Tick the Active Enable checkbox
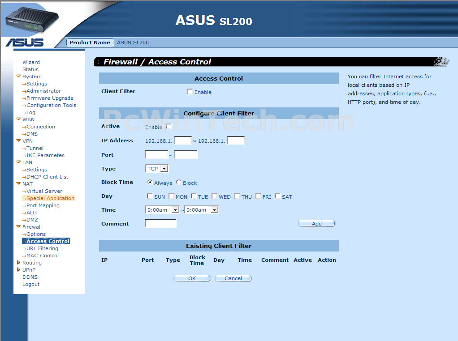 click(169, 126)
